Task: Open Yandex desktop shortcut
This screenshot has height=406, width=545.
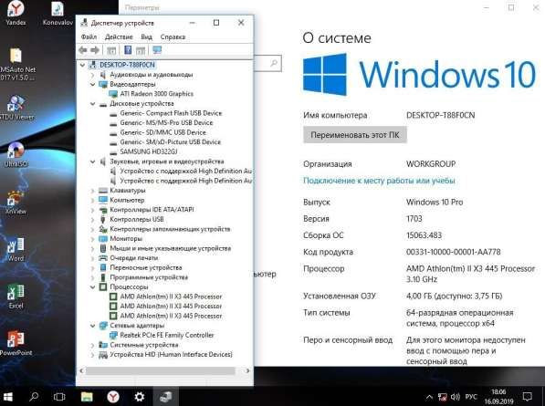Action: (x=16, y=13)
